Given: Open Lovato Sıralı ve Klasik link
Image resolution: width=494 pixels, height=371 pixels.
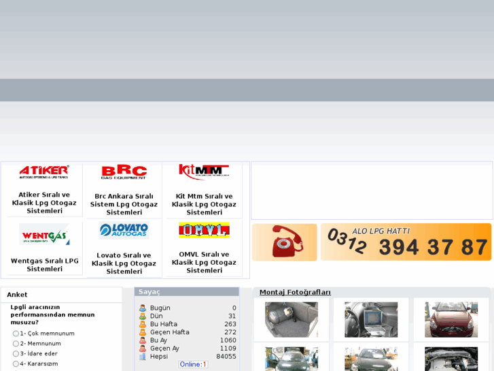Looking at the screenshot, I should click(x=124, y=263).
